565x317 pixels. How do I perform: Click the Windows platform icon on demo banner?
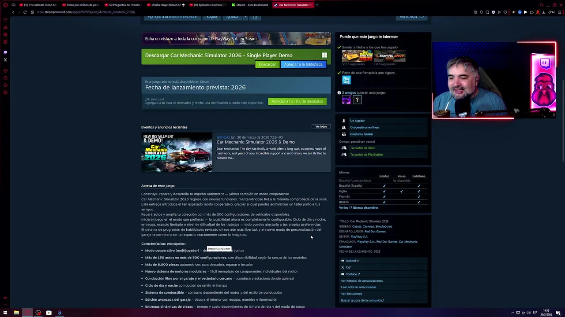point(324,55)
